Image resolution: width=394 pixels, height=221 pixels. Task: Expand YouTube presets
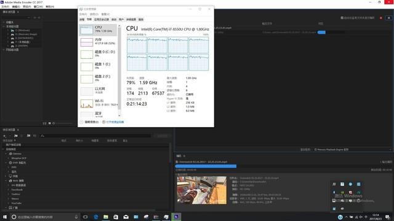[9, 203]
